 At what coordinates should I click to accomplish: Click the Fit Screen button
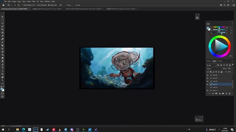tap(69, 5)
